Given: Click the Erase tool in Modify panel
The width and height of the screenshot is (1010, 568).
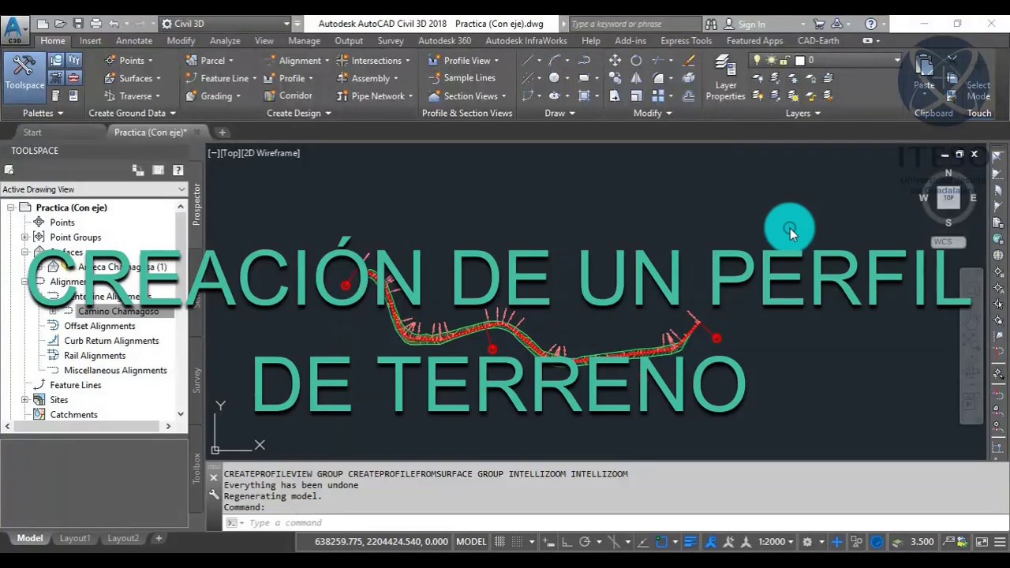Looking at the screenshot, I should 689,60.
